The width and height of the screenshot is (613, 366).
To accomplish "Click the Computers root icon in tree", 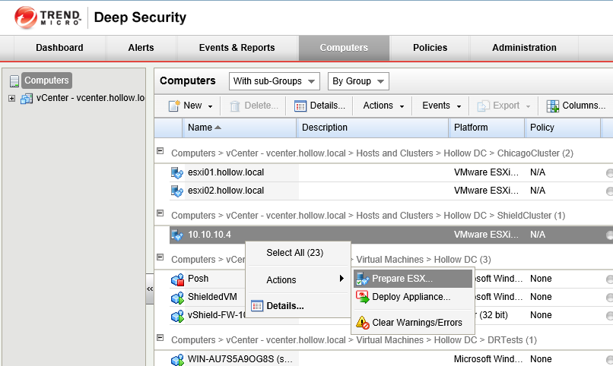I will [x=14, y=80].
